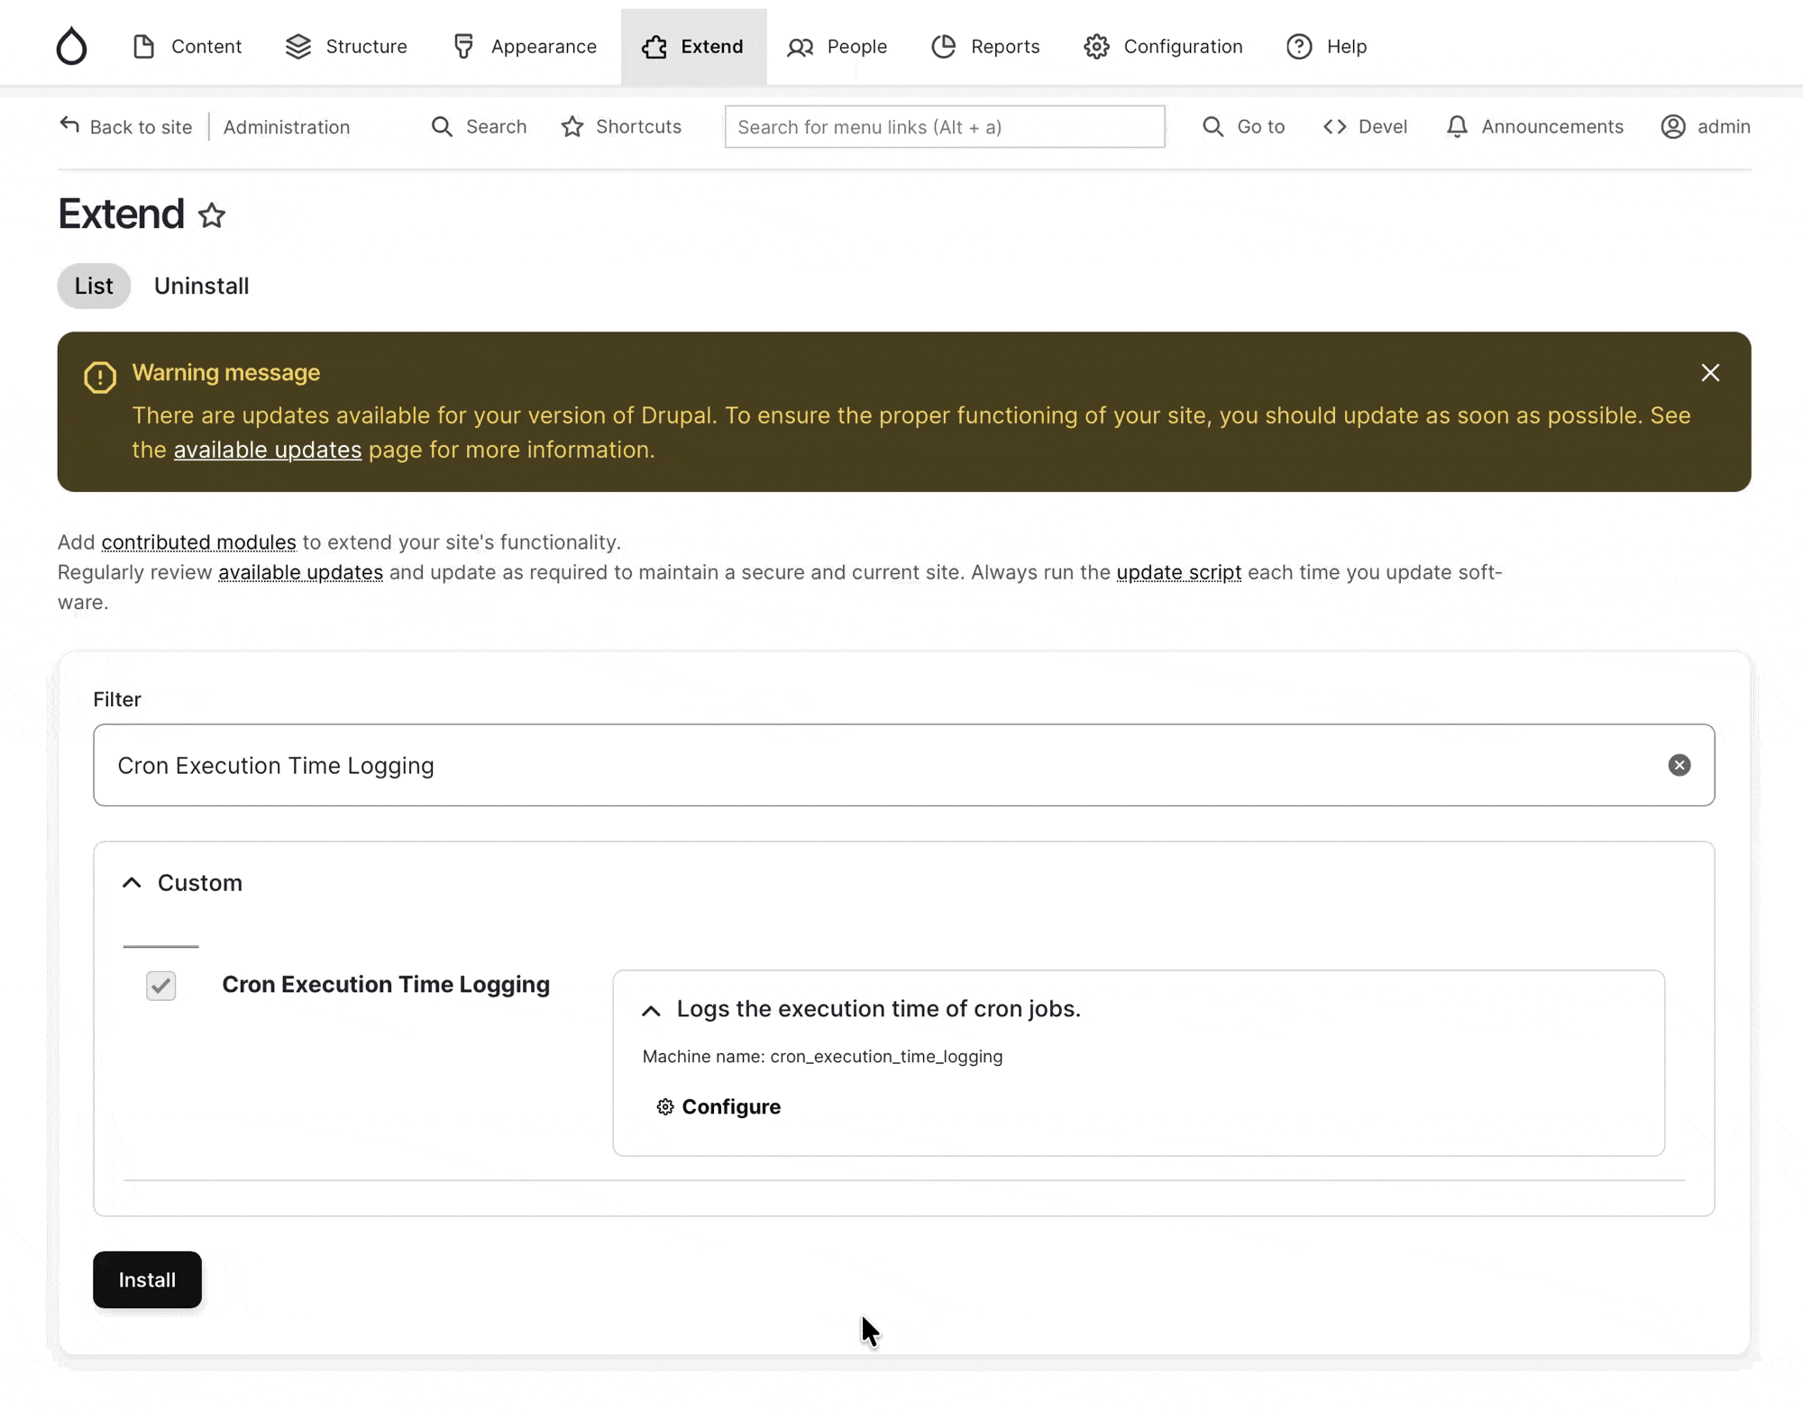
Task: Click the Drupal drop logo icon
Action: pyautogui.click(x=71, y=46)
